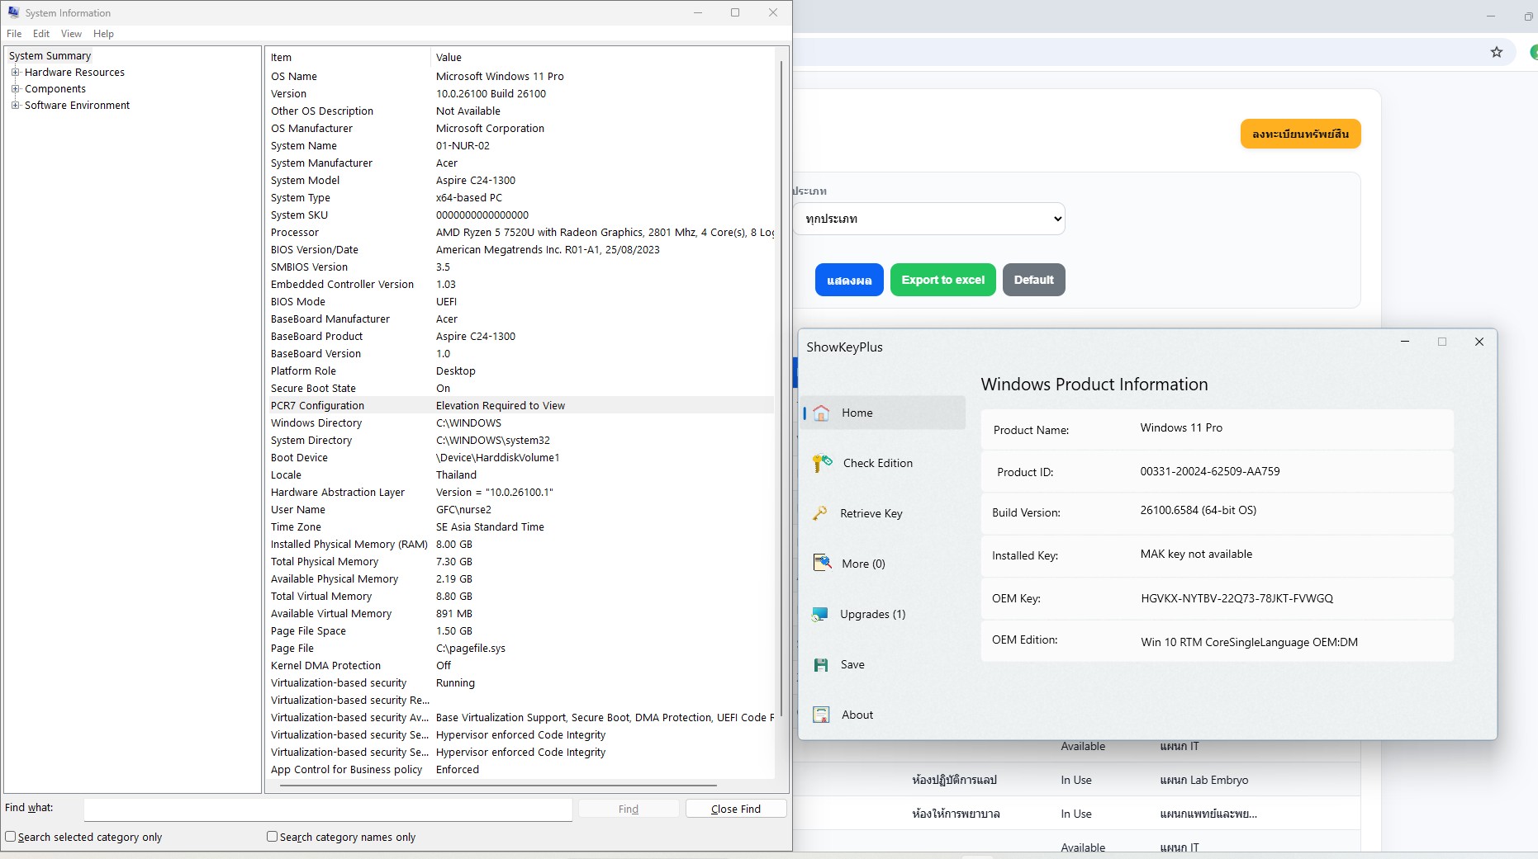The height and width of the screenshot is (859, 1538).
Task: Bookmark page with the star icon
Action: click(1496, 52)
